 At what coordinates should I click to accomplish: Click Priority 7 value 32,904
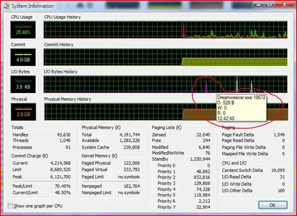203,207
